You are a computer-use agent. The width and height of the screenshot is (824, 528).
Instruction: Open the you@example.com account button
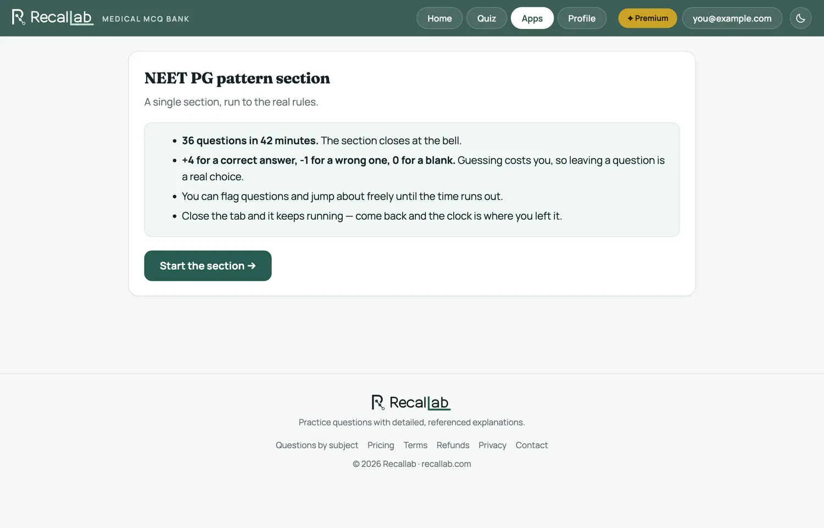click(x=732, y=18)
